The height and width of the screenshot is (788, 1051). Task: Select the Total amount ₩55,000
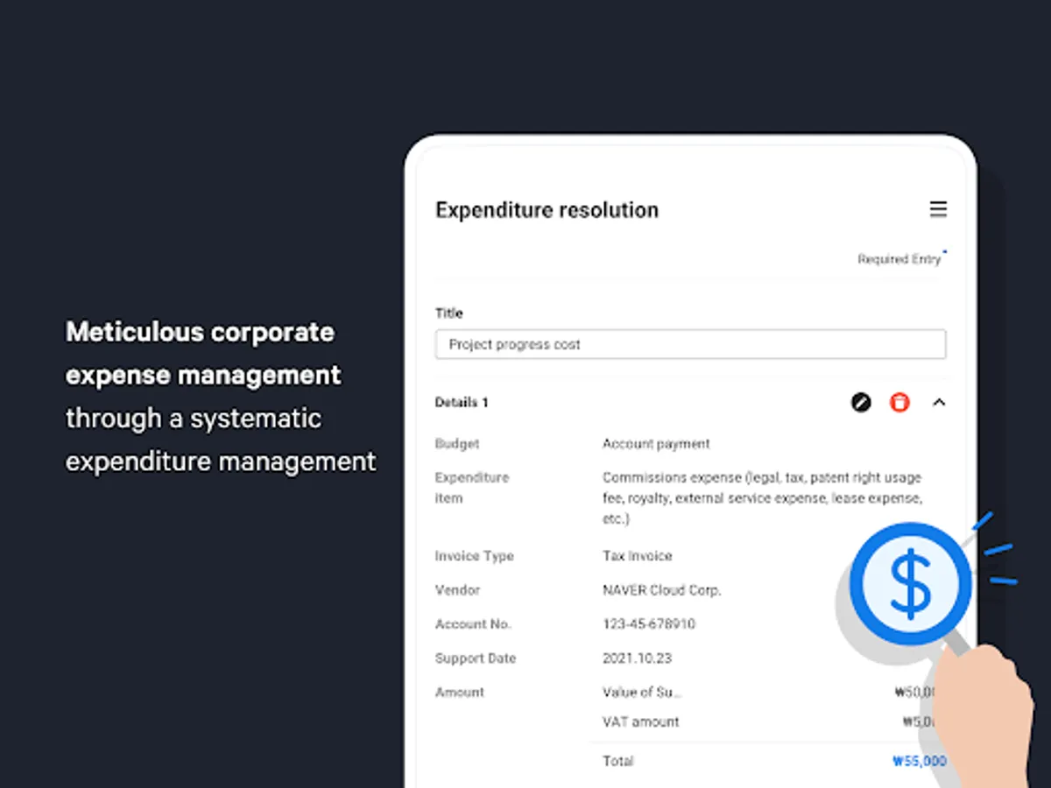click(917, 761)
